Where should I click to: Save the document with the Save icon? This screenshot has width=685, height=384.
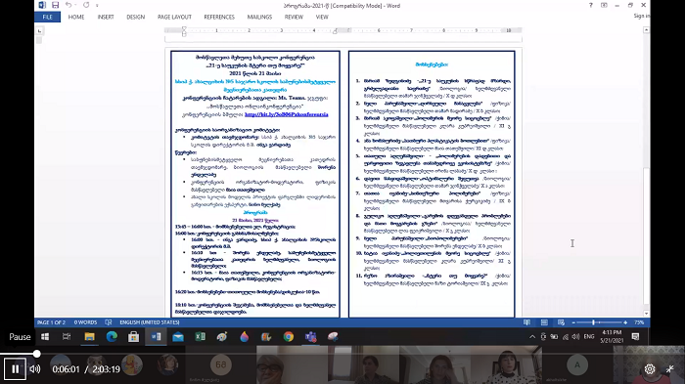tap(55, 5)
